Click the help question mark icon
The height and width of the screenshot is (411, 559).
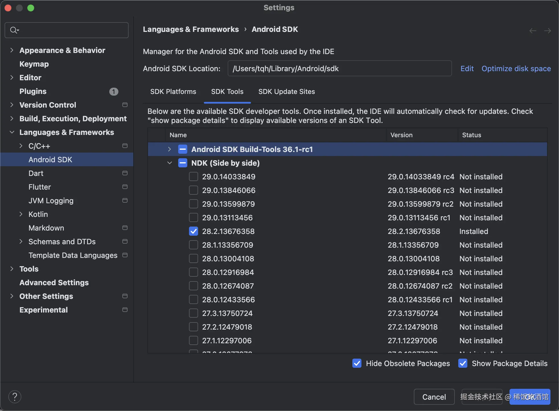pyautogui.click(x=15, y=396)
